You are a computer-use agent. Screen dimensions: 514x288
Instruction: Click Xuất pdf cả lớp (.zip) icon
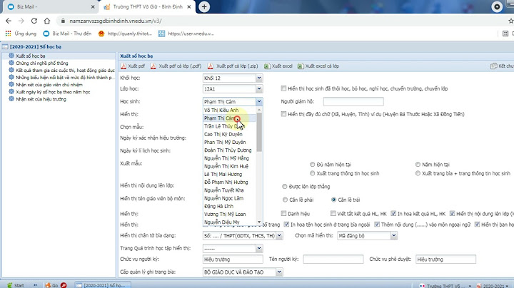[x=211, y=66]
